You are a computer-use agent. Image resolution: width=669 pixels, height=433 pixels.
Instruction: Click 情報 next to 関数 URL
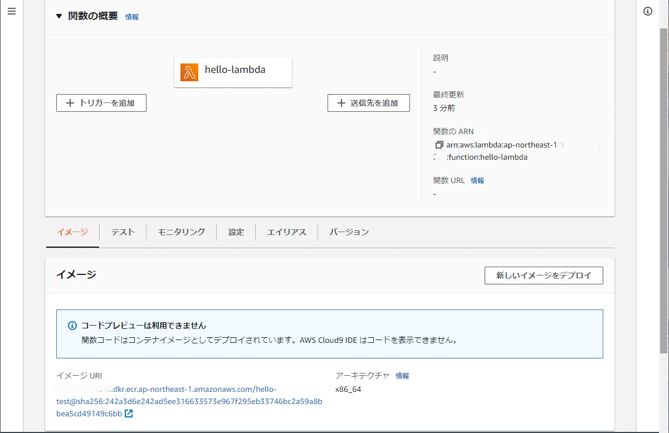pyautogui.click(x=477, y=180)
